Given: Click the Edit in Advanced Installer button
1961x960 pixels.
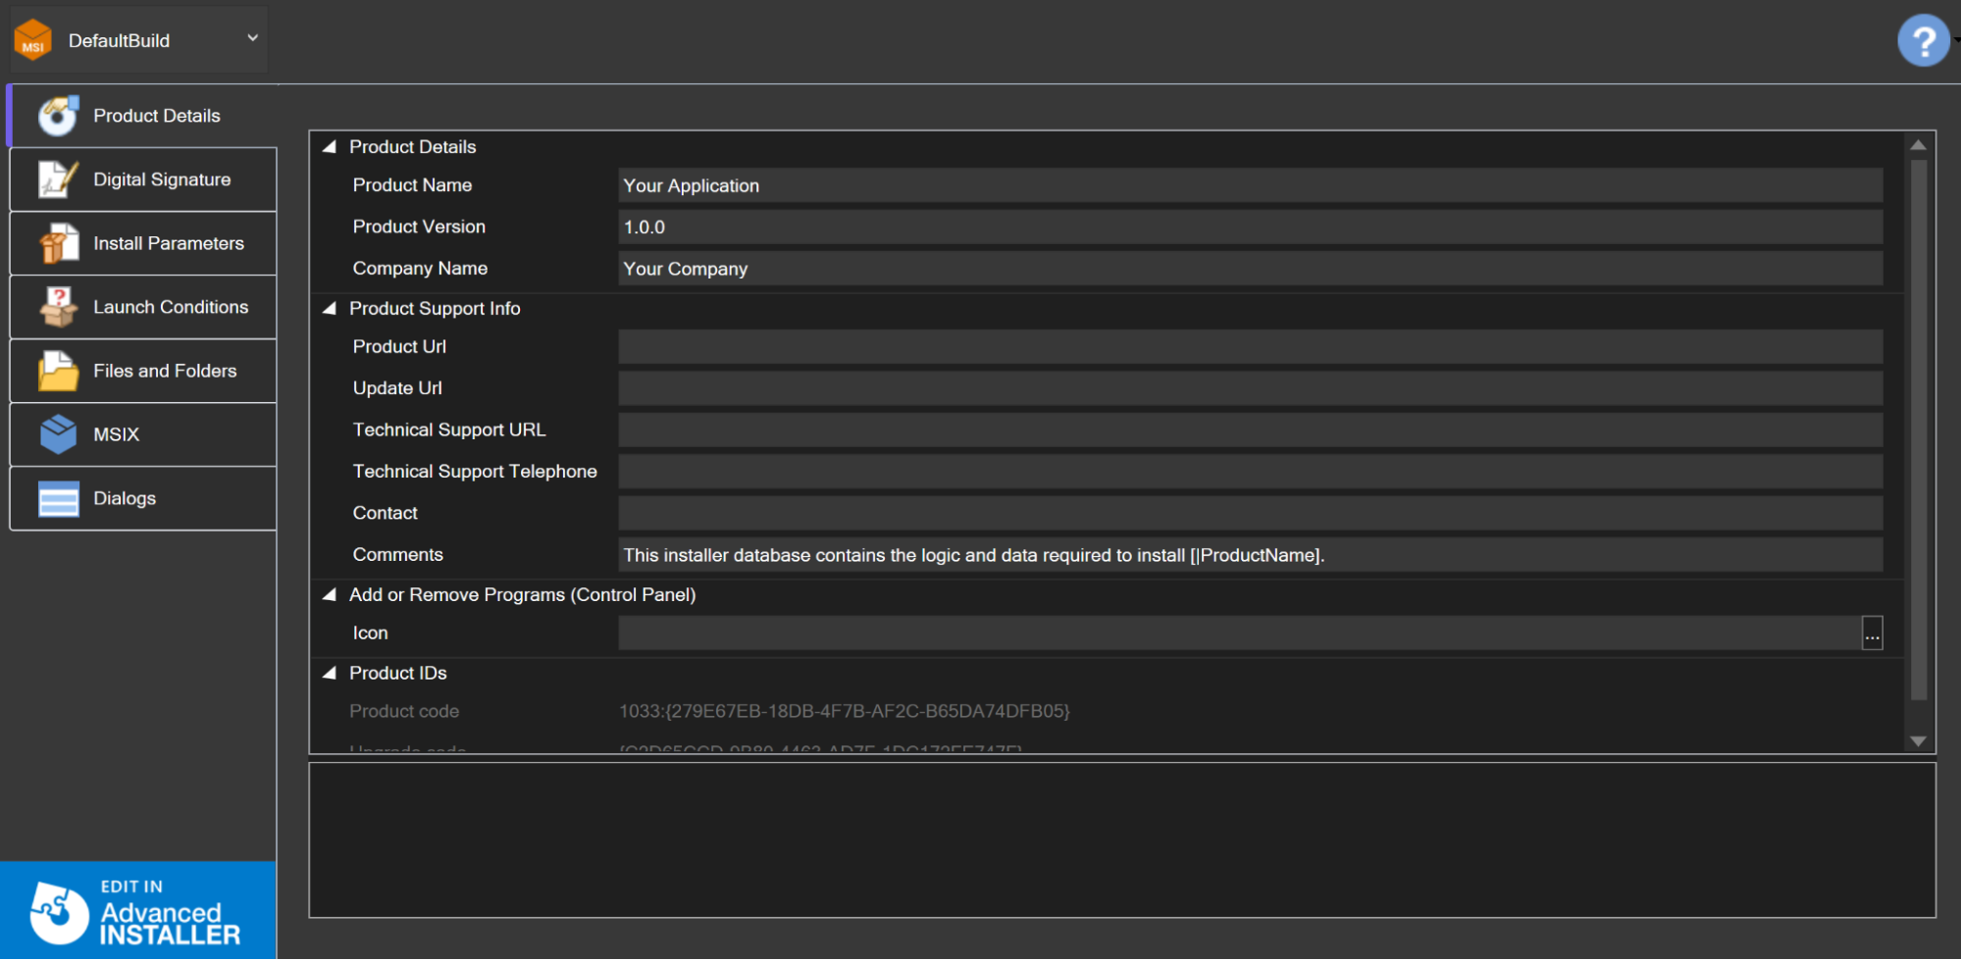Looking at the screenshot, I should [x=137, y=910].
